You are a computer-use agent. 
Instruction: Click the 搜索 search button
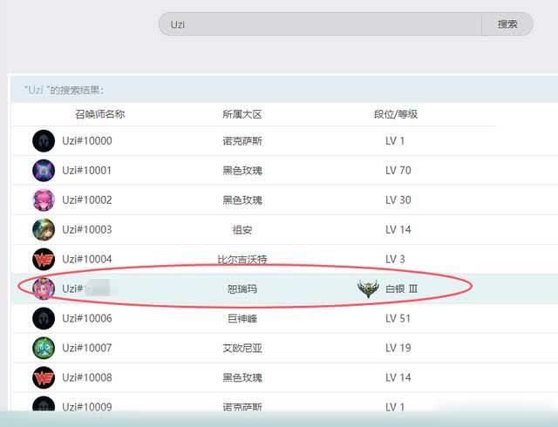click(507, 24)
